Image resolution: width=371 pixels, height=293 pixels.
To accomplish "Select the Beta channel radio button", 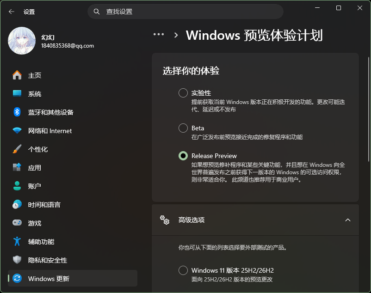I will 183,128.
